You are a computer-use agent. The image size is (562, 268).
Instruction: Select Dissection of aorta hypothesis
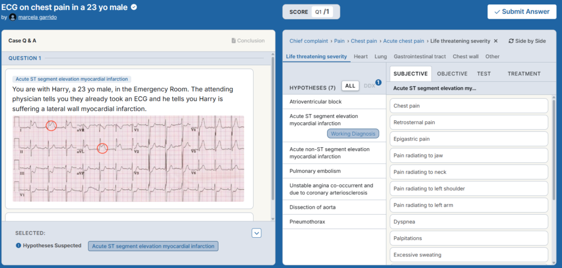[x=334, y=208]
